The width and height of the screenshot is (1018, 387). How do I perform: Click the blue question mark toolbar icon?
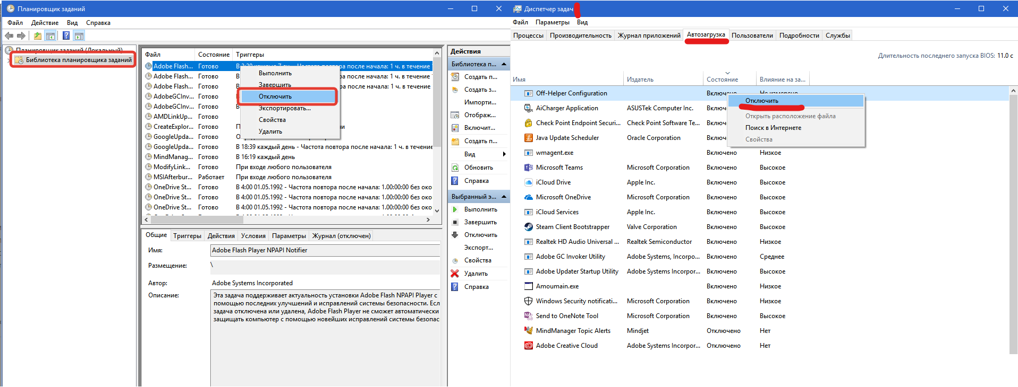[66, 36]
